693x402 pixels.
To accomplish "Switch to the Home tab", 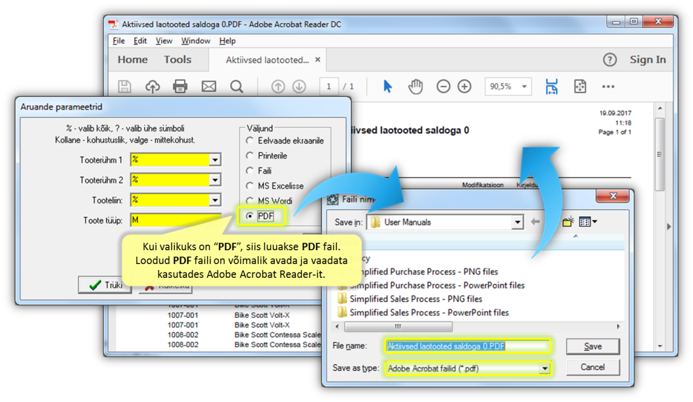I will 133,60.
